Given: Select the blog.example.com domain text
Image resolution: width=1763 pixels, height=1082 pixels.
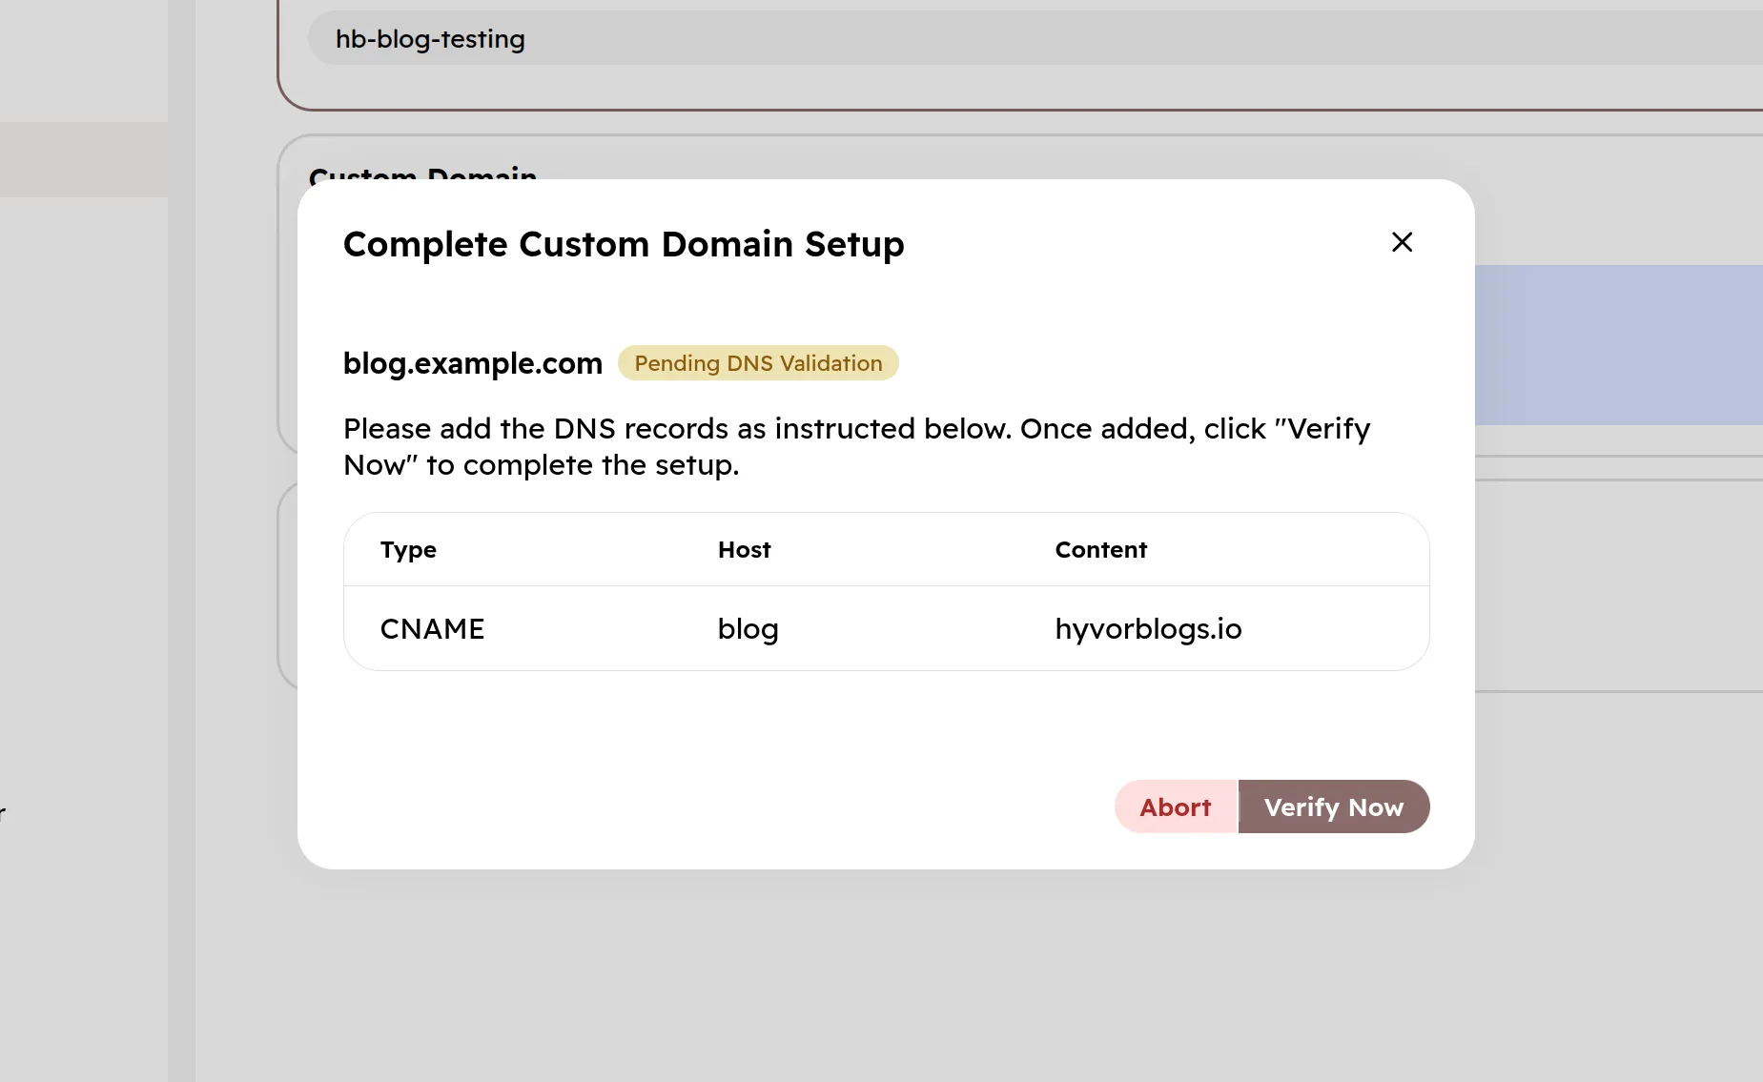Looking at the screenshot, I should tap(473, 363).
